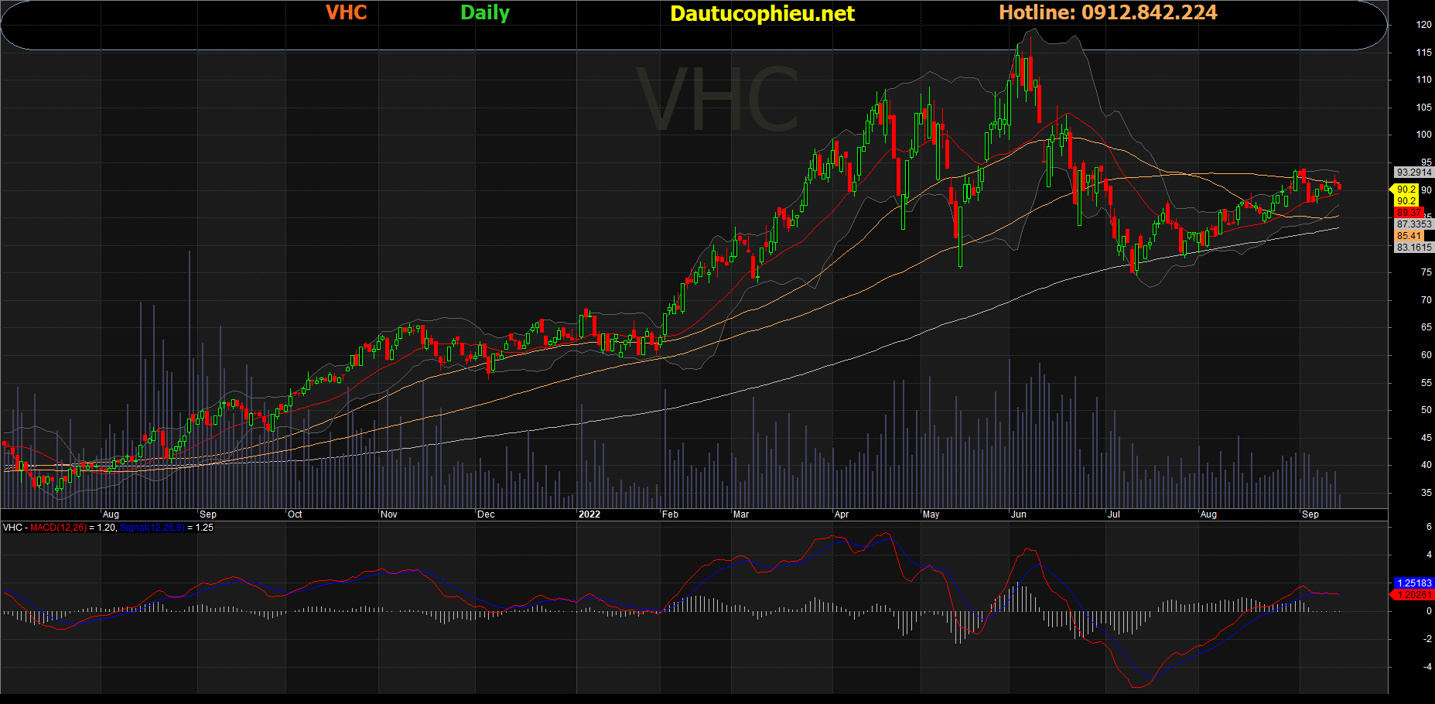
Task: Click the blue Signal(12,26,9) indicator label
Action: [152, 528]
